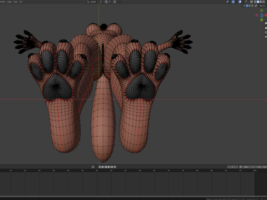Viewport: 267px width, 200px height.
Task: Click the pan view hand icon
Action: pyautogui.click(x=266, y=28)
